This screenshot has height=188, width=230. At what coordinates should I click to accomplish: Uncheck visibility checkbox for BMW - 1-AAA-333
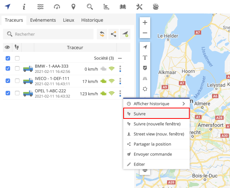(8, 68)
